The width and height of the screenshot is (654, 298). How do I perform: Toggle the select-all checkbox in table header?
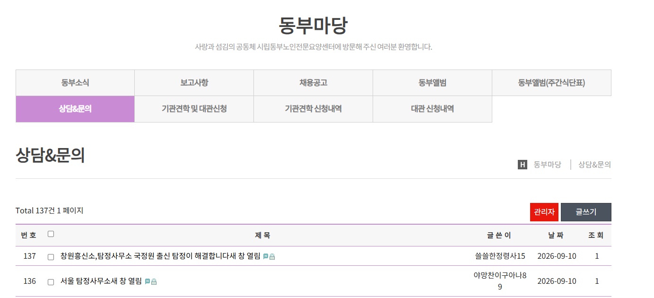[x=51, y=234]
